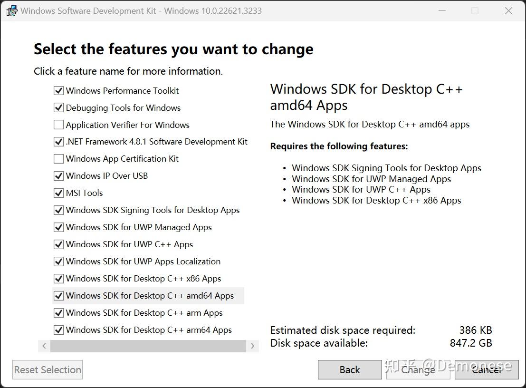The image size is (526, 388).
Task: Toggle .NET Framework 4.8.1 Software Development Kit
Action: 58,142
